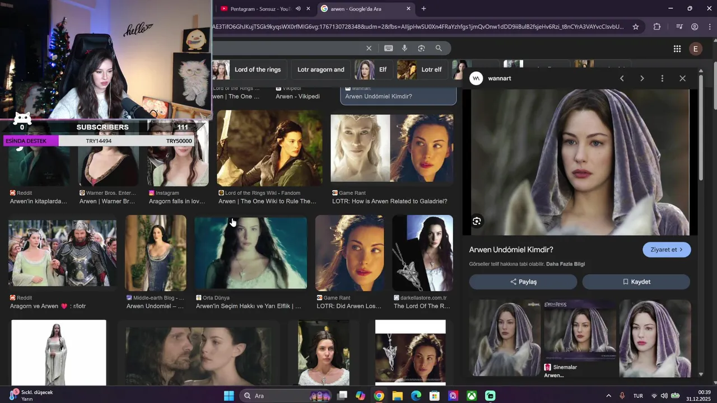Image resolution: width=717 pixels, height=403 pixels.
Task: Click the browser address bar URL
Action: (x=418, y=26)
